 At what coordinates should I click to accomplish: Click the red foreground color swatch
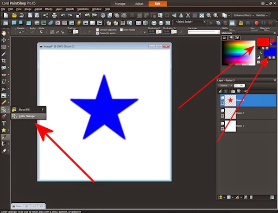(263, 42)
